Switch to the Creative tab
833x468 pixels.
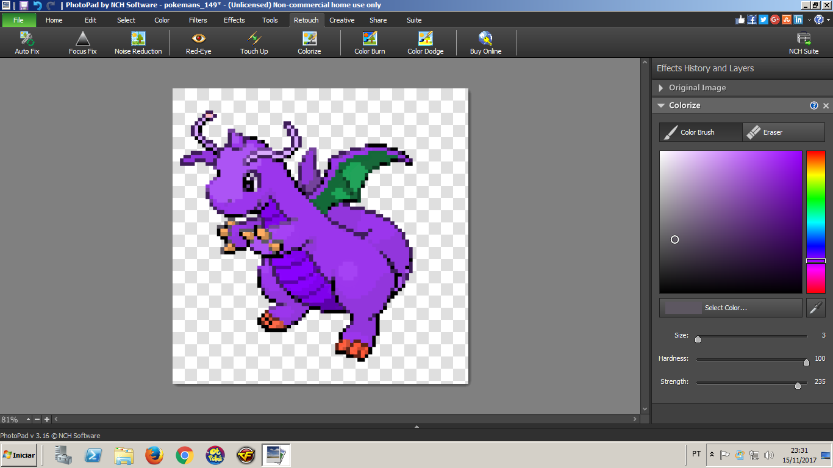click(342, 20)
